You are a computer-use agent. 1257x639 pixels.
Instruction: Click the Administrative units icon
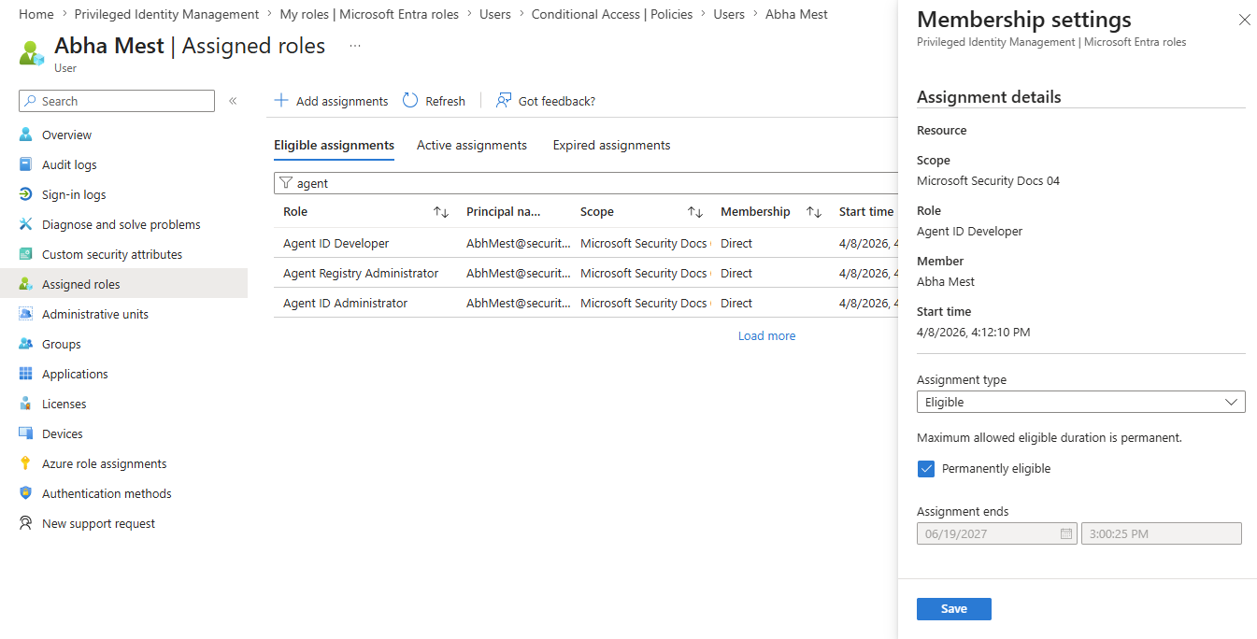click(x=26, y=314)
